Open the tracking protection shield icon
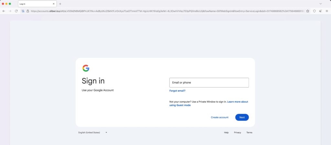The height and width of the screenshot is (145, 331). tap(23, 11)
